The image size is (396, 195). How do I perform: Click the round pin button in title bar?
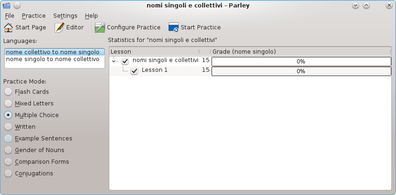click(x=17, y=5)
